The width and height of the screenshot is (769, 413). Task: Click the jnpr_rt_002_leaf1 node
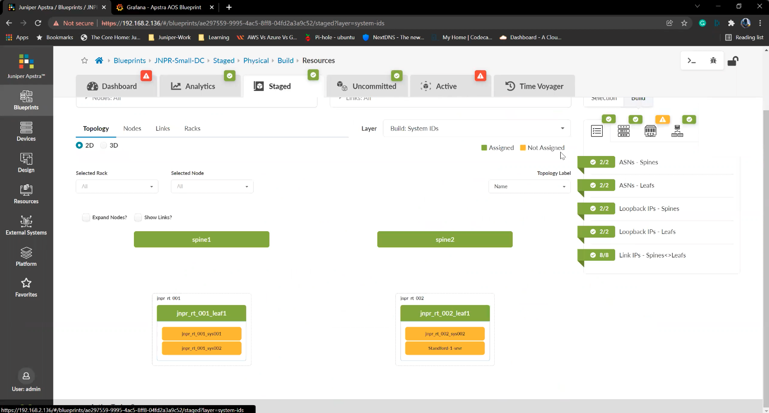click(x=445, y=313)
